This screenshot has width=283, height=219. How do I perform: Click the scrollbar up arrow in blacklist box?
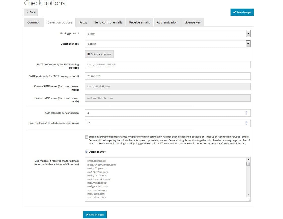[248, 159]
